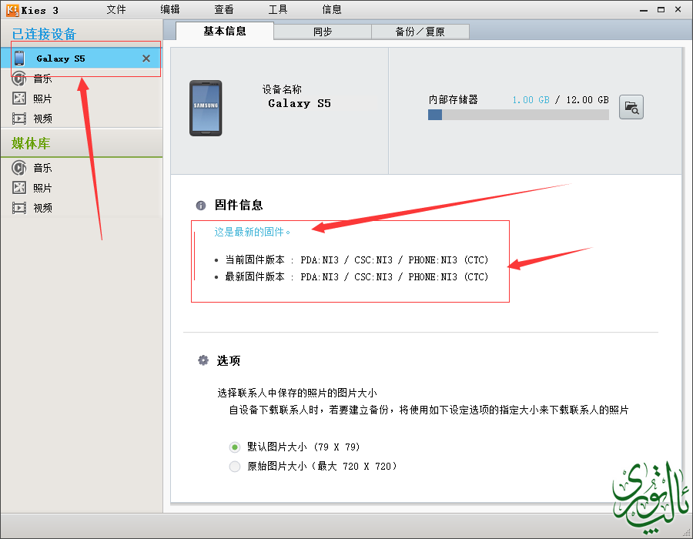
Task: Click the 固件信息 info icon
Action: (201, 206)
